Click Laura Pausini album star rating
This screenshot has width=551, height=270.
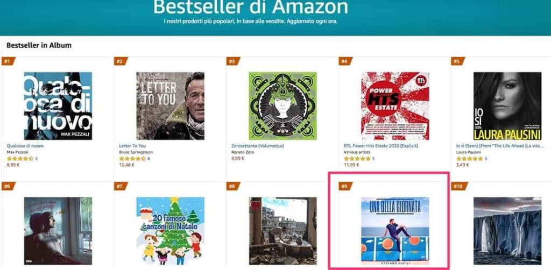tap(469, 159)
